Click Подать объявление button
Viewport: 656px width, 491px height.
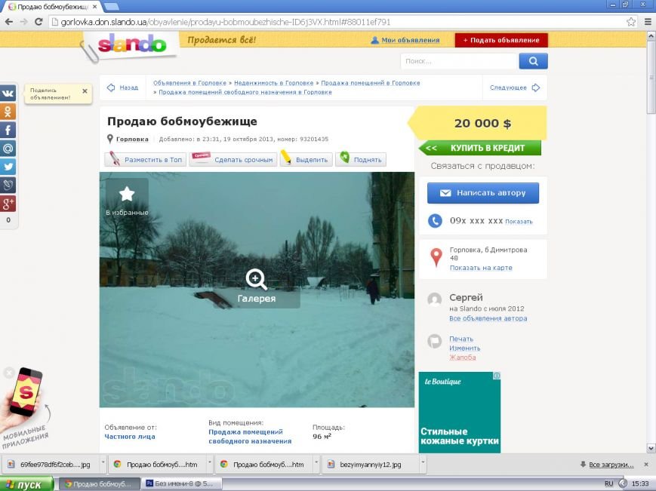501,40
